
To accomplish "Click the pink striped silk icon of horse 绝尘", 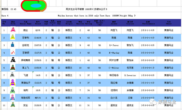I will coord(13,29).
